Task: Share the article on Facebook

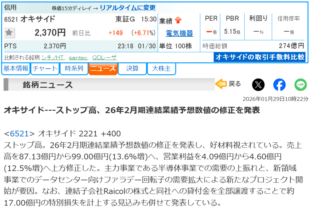Action: tap(279, 85)
